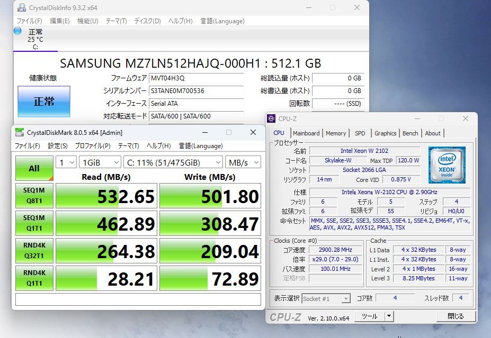Screen dimensions: 491x338
Task: Expand the arrow next to the CPU-Z tools button
Action: pyautogui.click(x=389, y=316)
